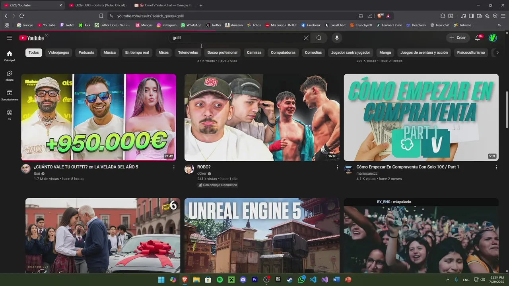
Task: Open Shorts from the sidebar
Action: point(10,76)
